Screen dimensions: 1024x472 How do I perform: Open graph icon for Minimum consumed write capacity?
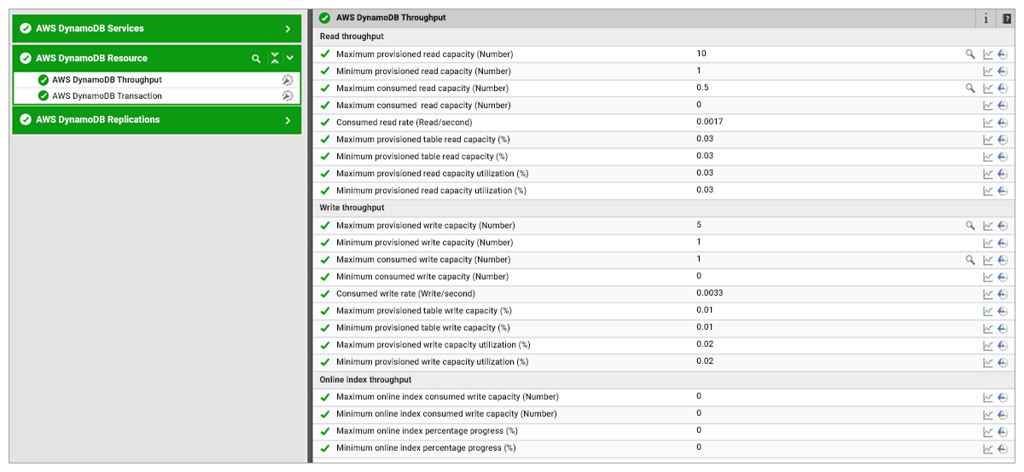pyautogui.click(x=988, y=277)
